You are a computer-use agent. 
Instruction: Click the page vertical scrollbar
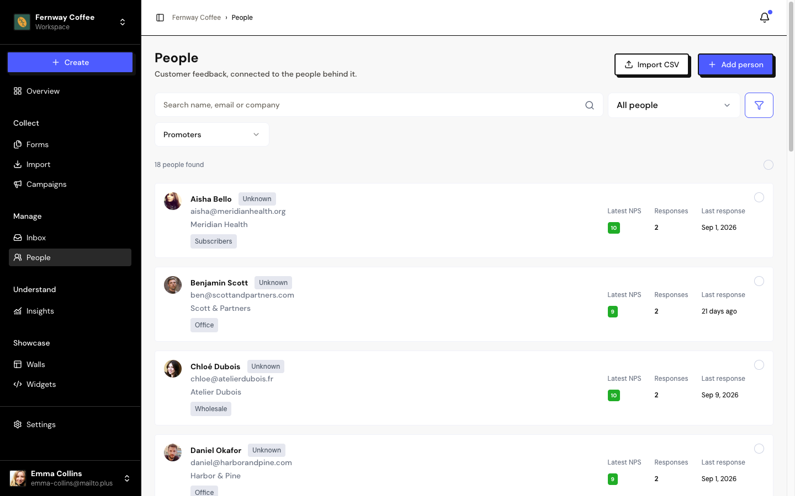pos(791,77)
